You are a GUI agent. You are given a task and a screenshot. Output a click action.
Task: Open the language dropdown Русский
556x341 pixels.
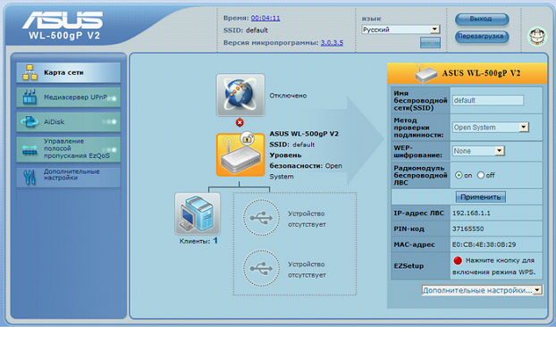tap(400, 29)
